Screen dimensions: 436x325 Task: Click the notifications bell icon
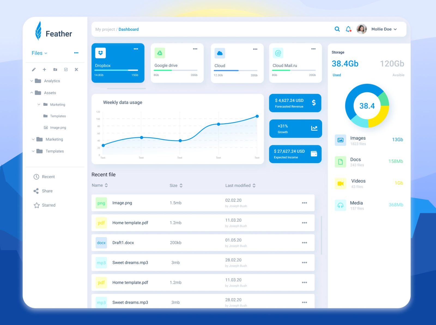point(348,29)
